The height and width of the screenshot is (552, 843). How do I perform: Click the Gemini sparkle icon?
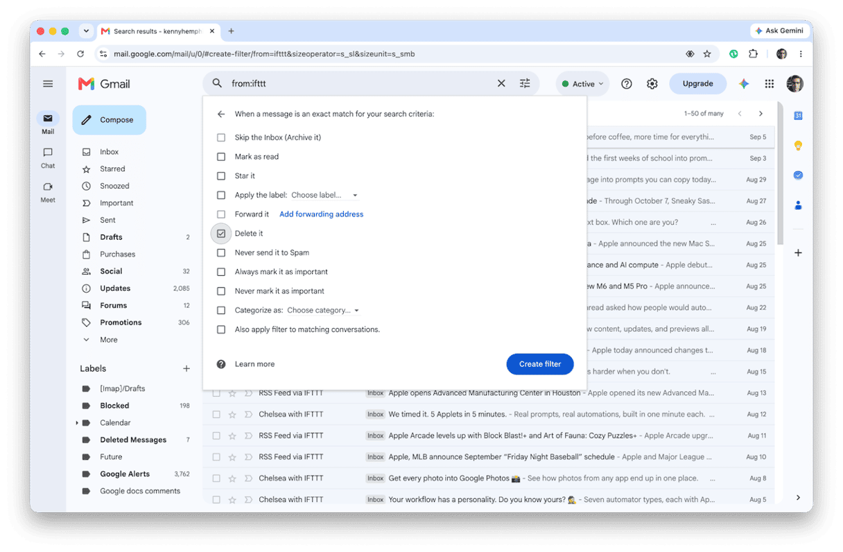click(744, 84)
